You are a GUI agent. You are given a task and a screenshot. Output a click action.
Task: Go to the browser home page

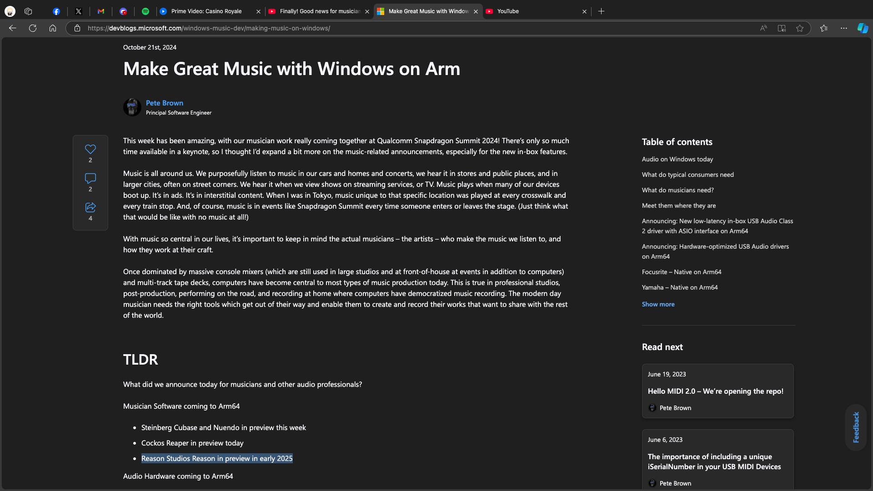coord(53,28)
